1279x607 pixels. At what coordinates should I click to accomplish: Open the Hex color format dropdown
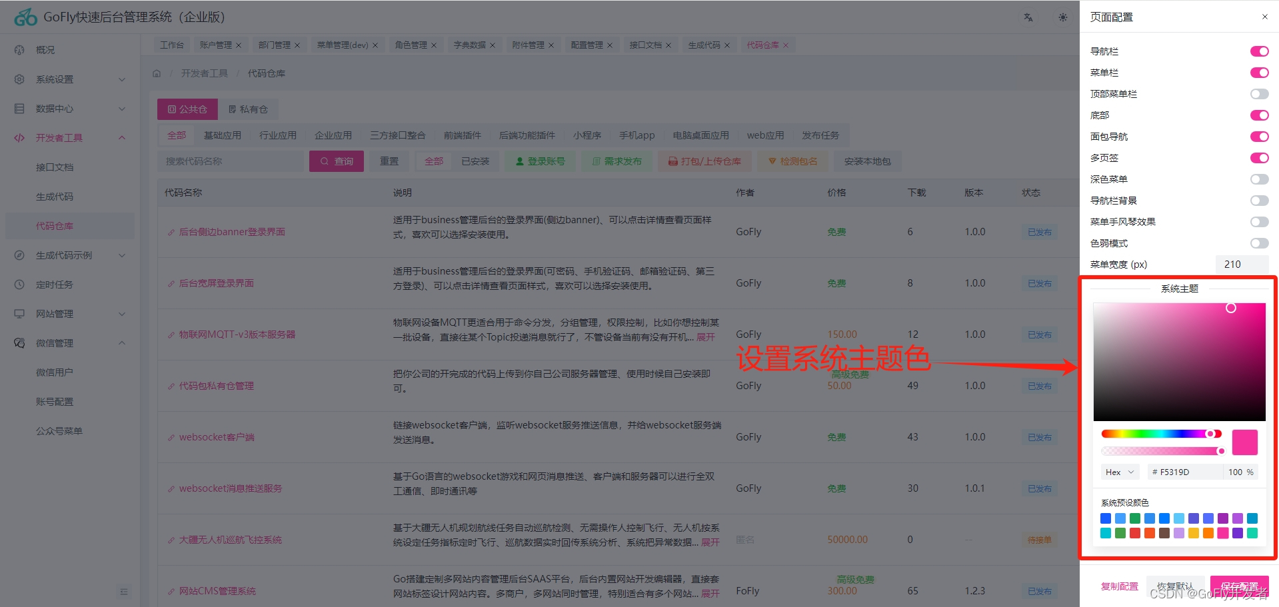pyautogui.click(x=1120, y=472)
